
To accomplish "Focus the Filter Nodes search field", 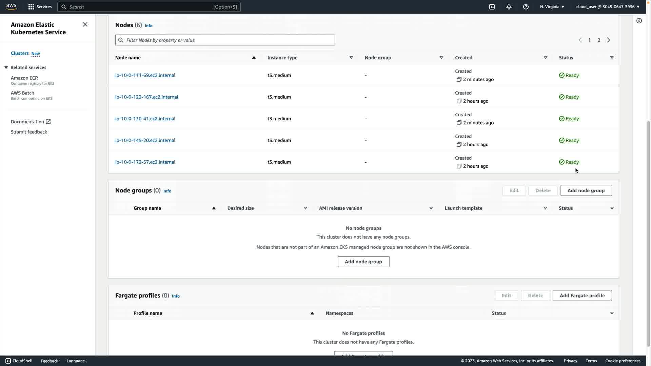I will point(225,40).
